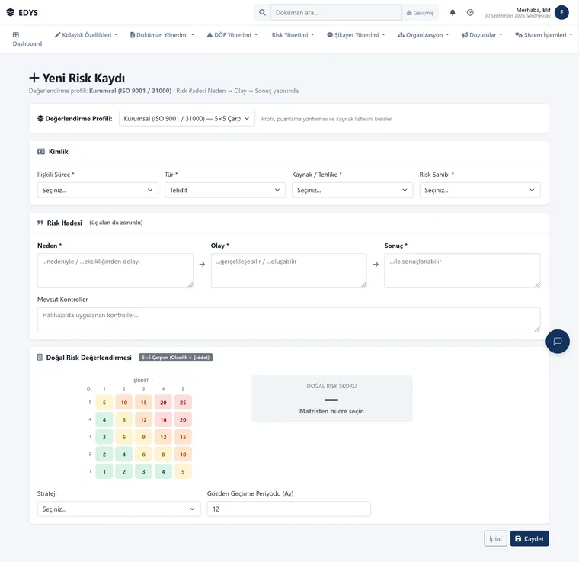Click the 5×5 Çarpım badge
The height and width of the screenshot is (562, 579).
point(175,358)
